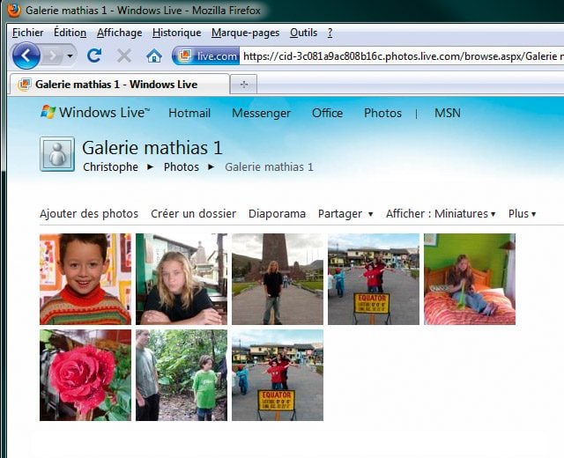
Task: Open the Afficher : Miniatures dropdown
Action: [x=440, y=214]
